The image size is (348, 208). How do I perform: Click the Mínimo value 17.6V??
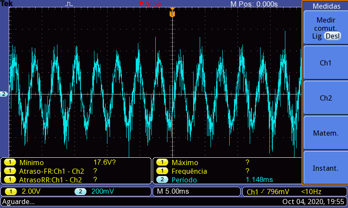104,162
